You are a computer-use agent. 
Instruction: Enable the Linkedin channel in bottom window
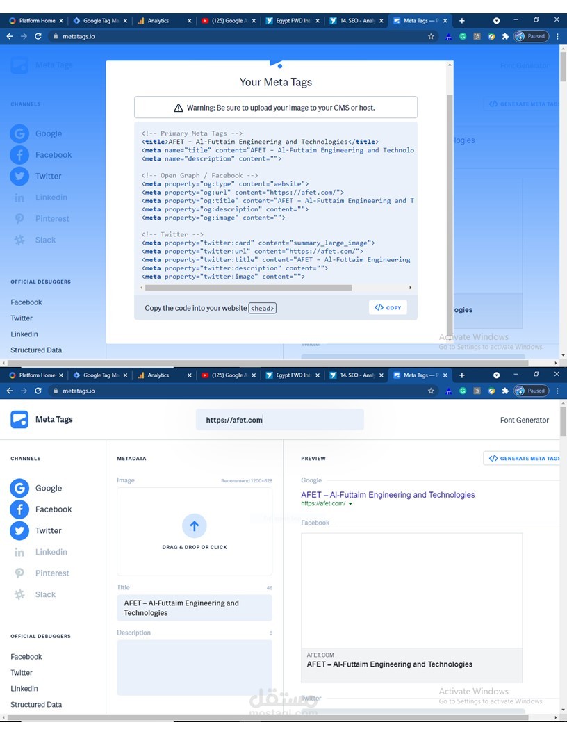pos(41,552)
